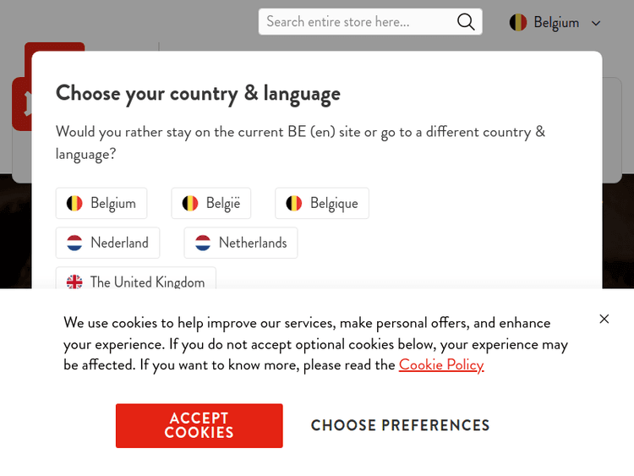This screenshot has height=476, width=634.
Task: Click the Union Jack flag icon
Action: pos(75,282)
